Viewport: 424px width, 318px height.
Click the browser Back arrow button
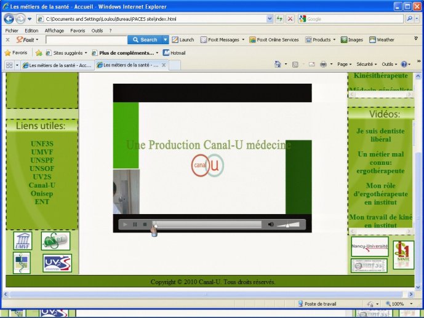pos(9,19)
